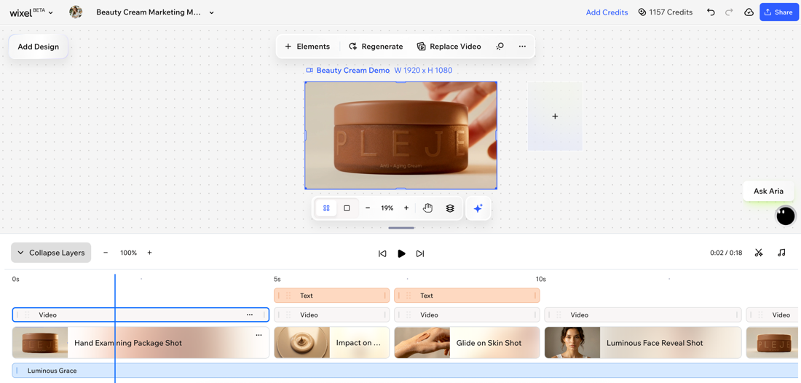Open options on the selected Video layer
This screenshot has width=801, height=383.
click(x=250, y=315)
